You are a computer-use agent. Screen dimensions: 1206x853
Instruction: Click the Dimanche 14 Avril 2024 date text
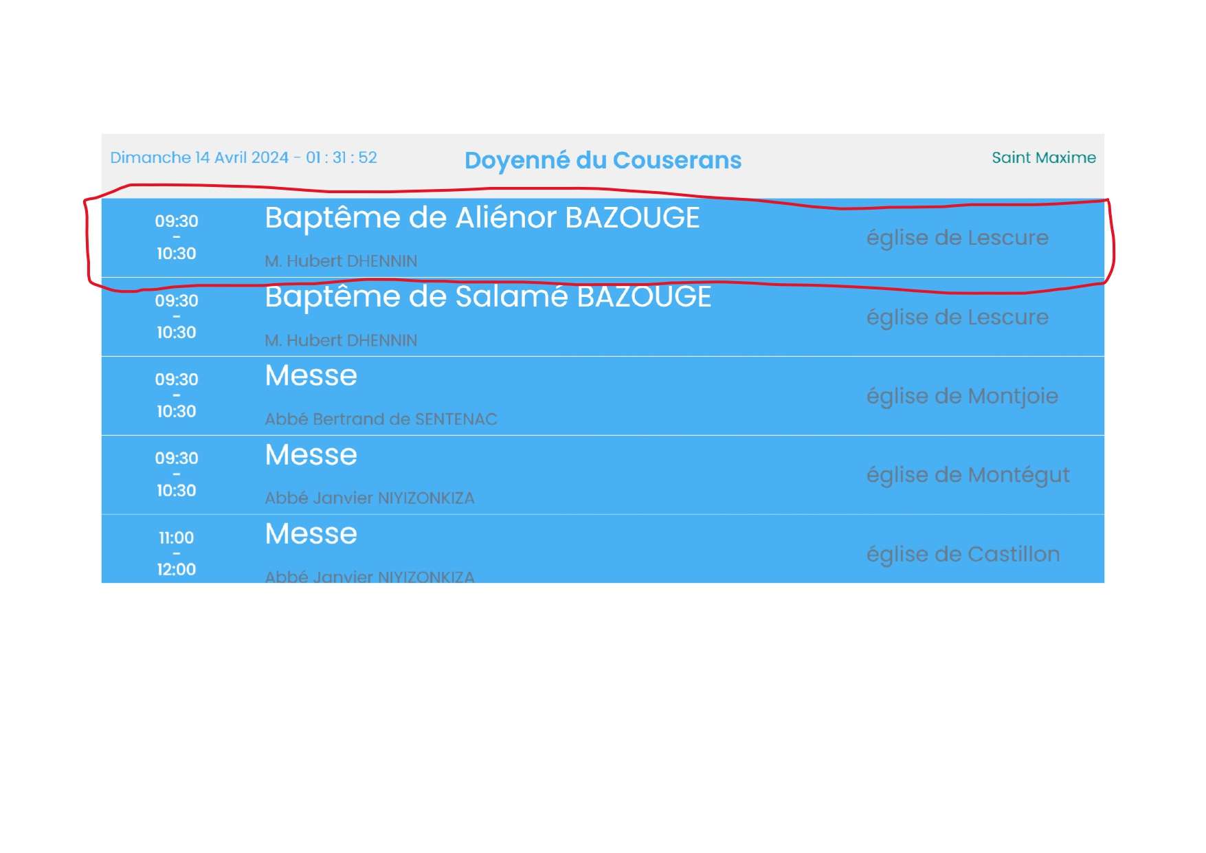[199, 157]
